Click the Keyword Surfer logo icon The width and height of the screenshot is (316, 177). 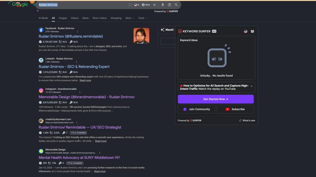180,31
